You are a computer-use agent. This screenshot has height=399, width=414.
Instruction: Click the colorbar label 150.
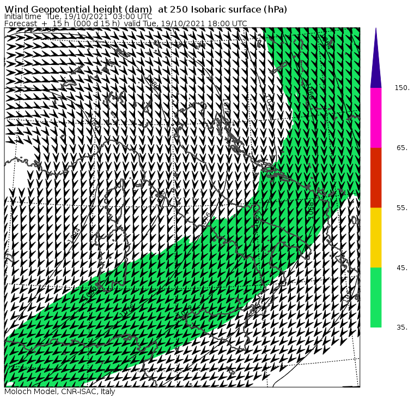pyautogui.click(x=402, y=88)
